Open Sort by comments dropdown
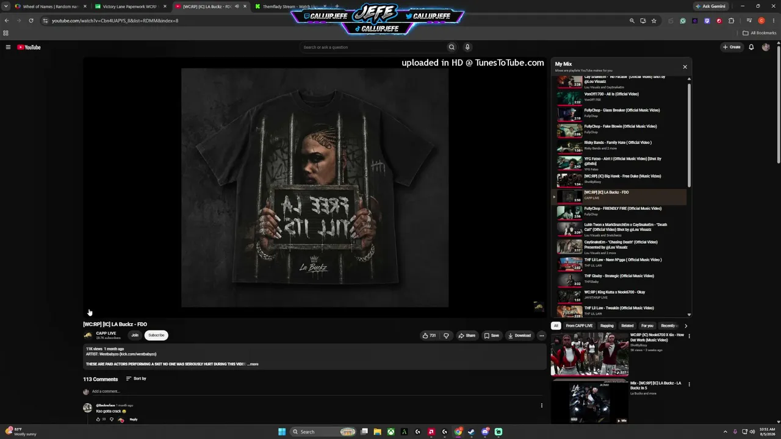Viewport: 781px width, 439px height. (136, 379)
